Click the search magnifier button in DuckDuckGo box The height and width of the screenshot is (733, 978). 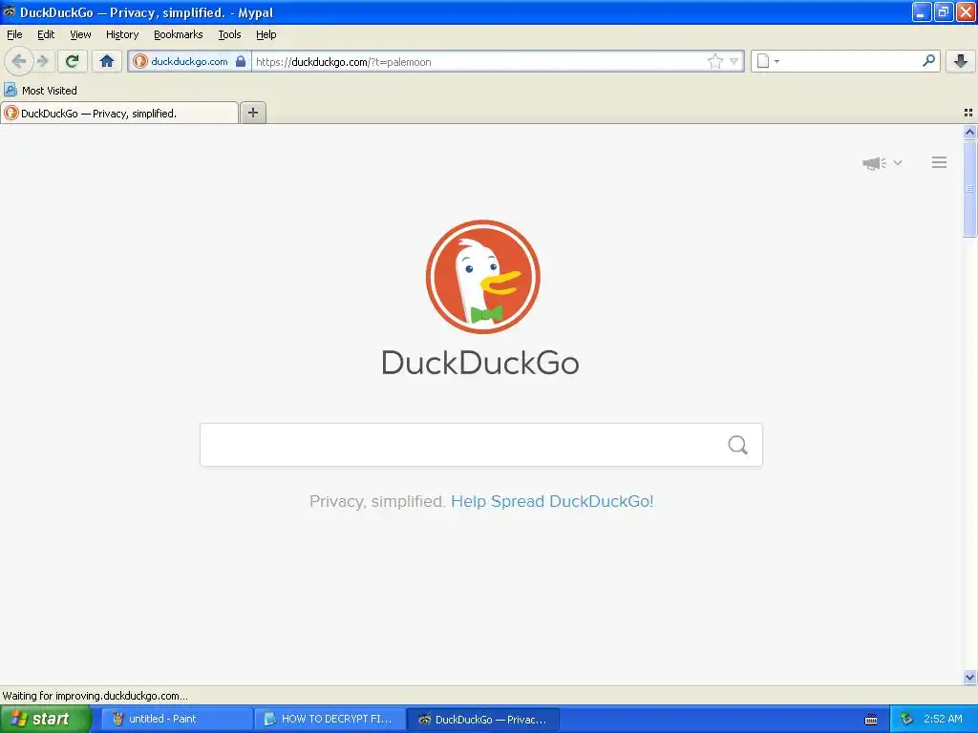coord(738,445)
